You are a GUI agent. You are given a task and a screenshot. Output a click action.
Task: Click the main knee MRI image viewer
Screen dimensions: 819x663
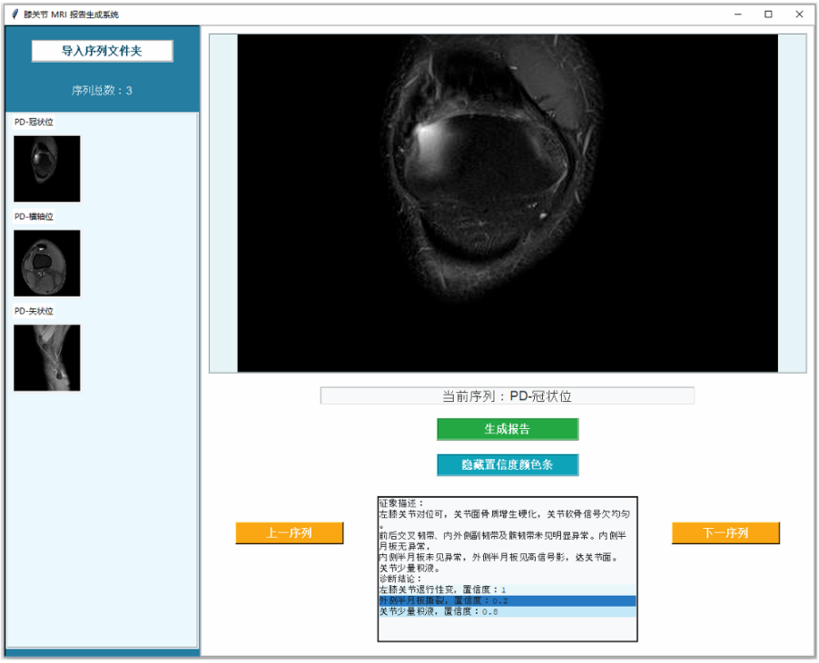click(508, 203)
